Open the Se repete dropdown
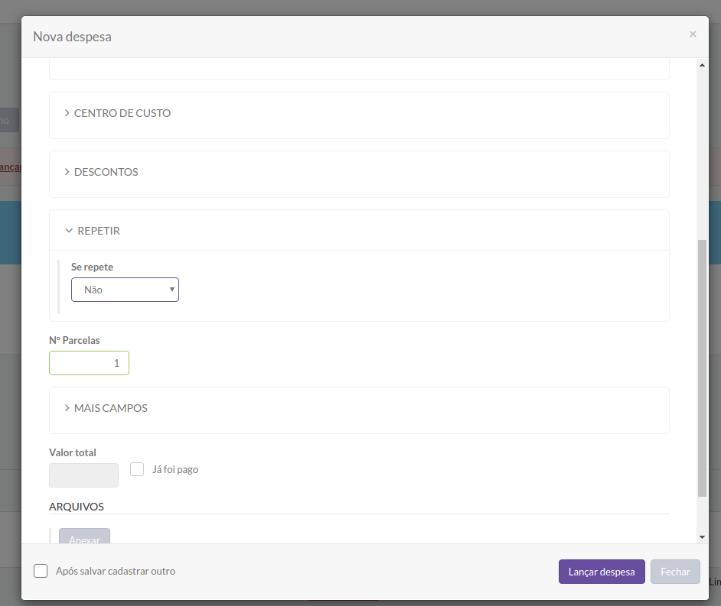The height and width of the screenshot is (606, 721). click(125, 290)
